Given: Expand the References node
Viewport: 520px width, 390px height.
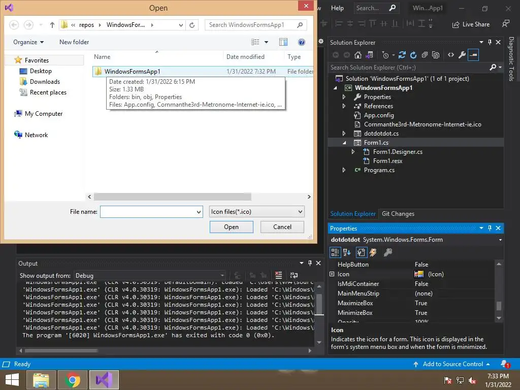Looking at the screenshot, I should pos(344,106).
